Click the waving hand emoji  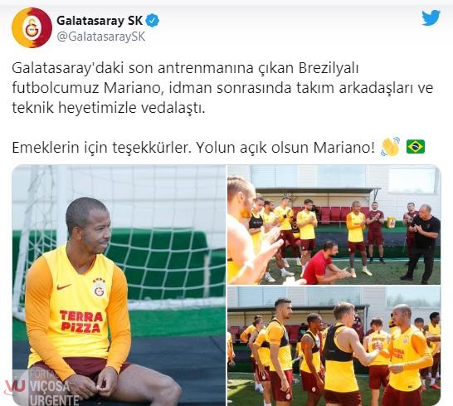coord(390,147)
